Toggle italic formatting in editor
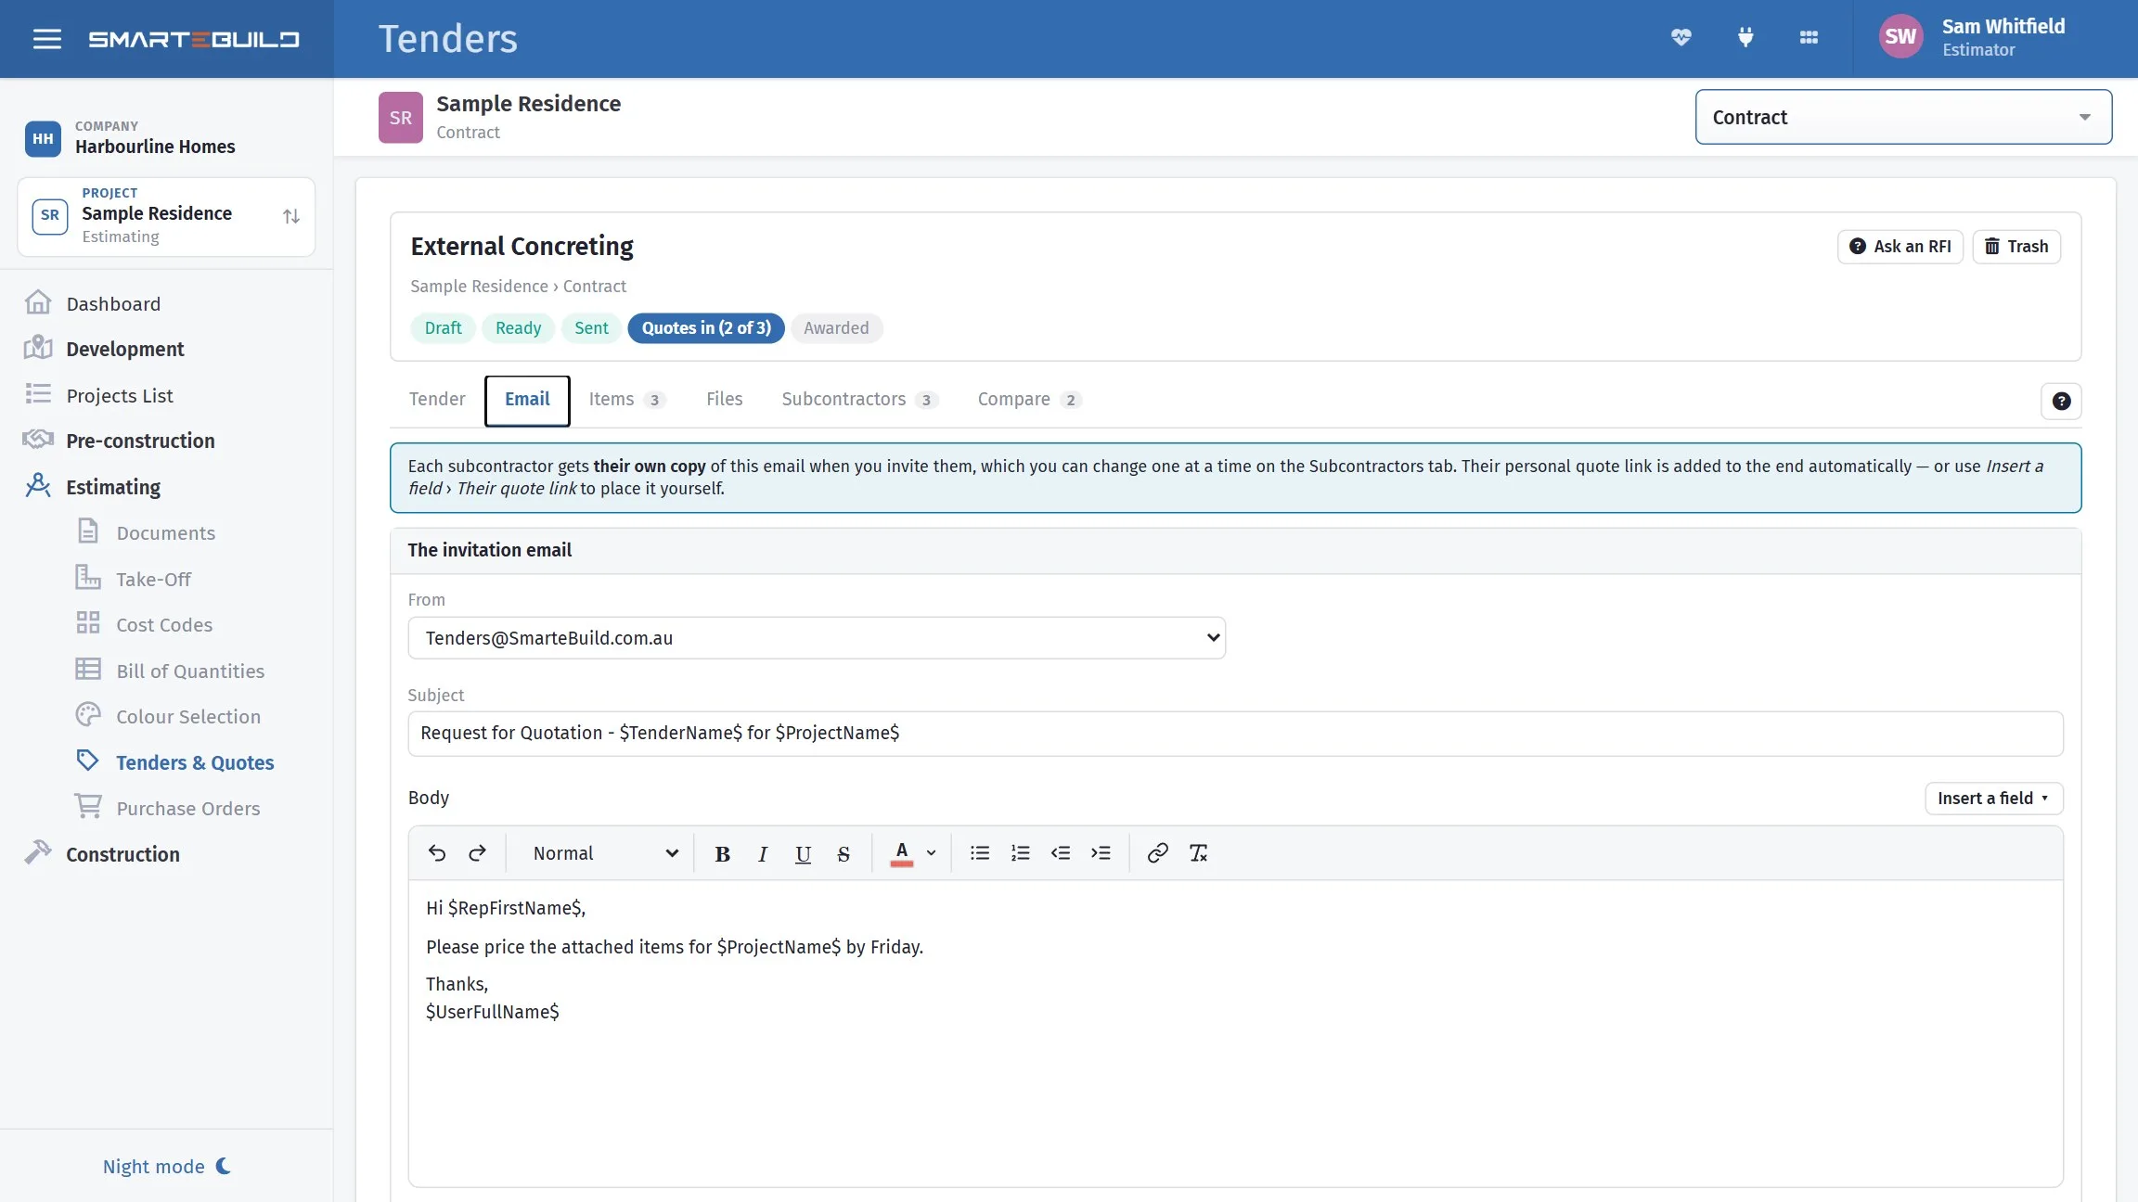 tap(763, 854)
